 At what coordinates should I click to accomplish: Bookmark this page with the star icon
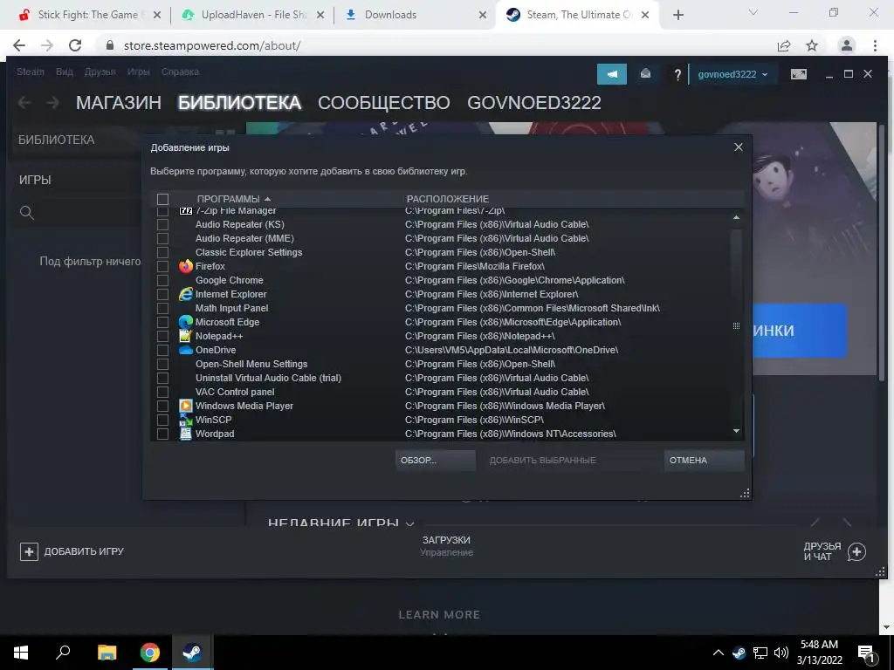[x=812, y=45]
